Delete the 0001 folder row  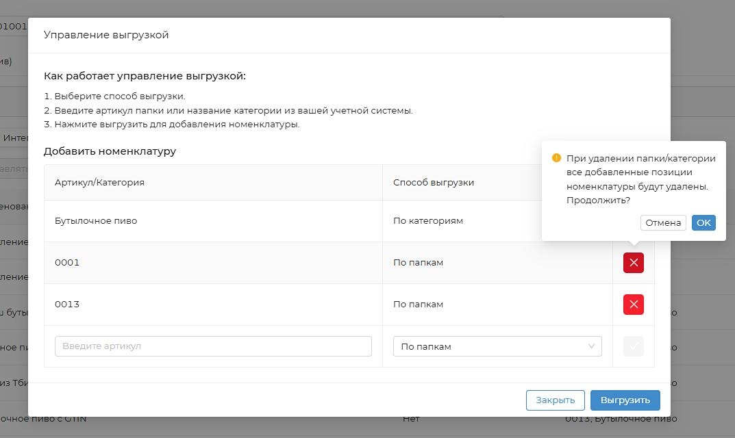pos(633,263)
